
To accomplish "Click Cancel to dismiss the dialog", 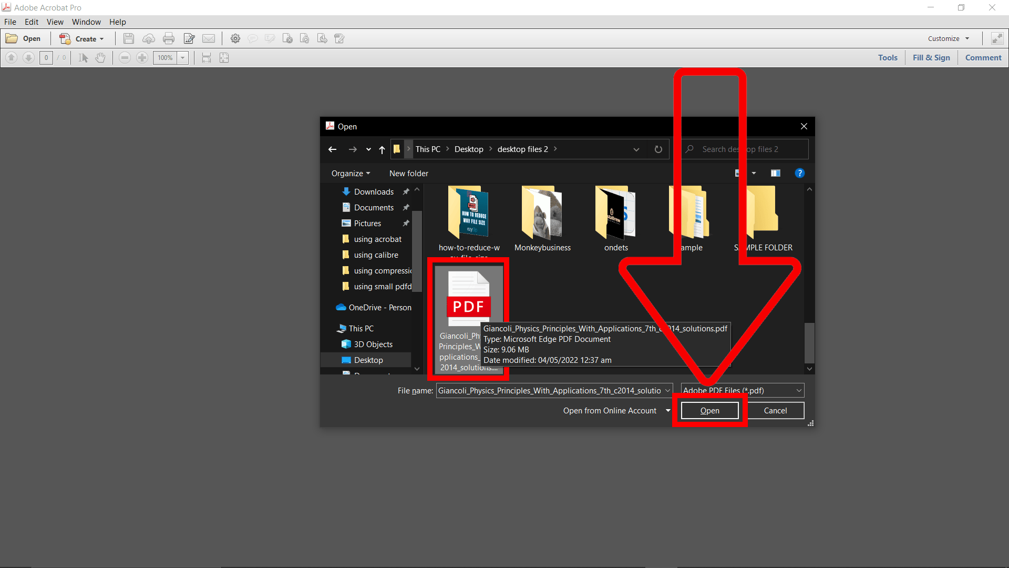I will tap(775, 410).
